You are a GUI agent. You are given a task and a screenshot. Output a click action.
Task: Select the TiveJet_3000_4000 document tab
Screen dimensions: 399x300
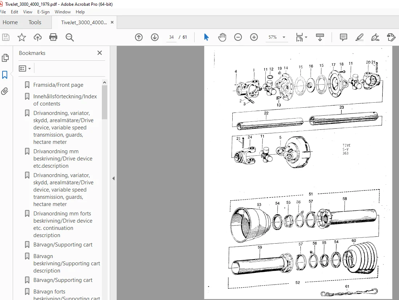point(84,22)
